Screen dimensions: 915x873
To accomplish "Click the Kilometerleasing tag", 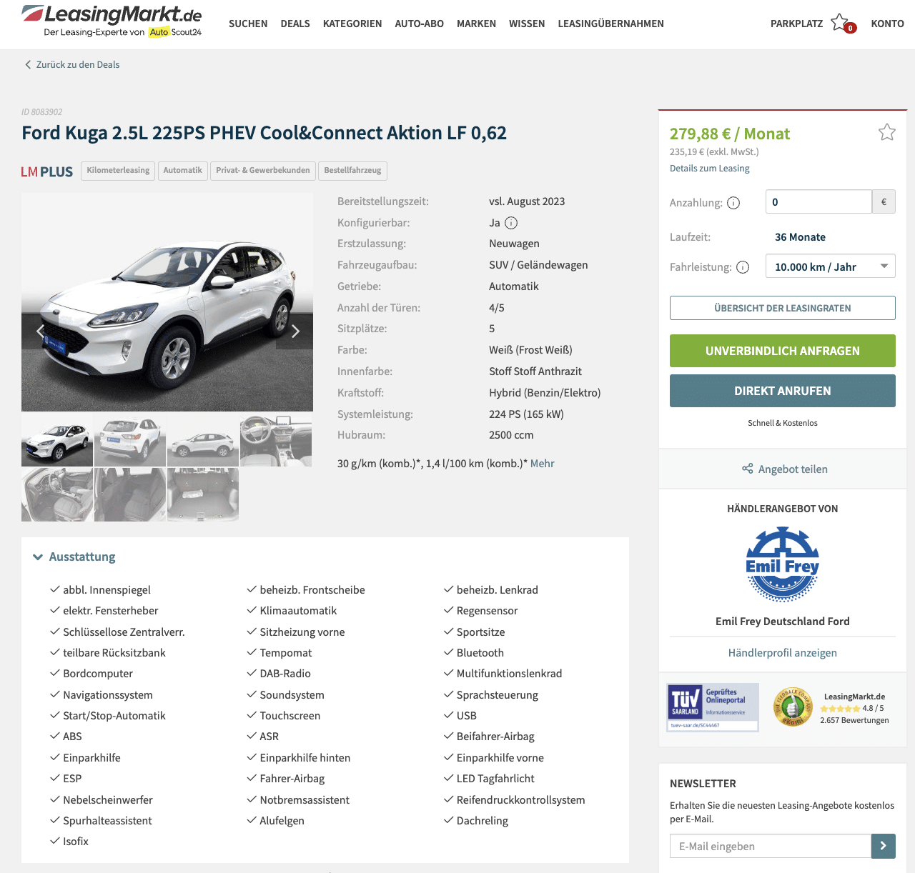I will point(118,171).
